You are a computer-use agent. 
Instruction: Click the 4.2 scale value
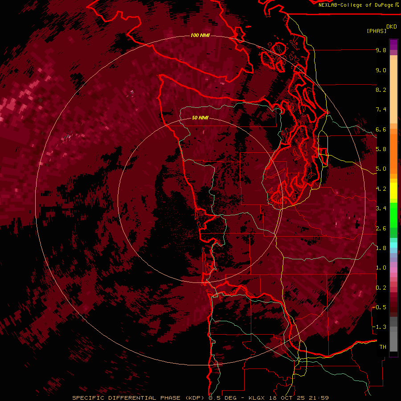pos(381,189)
